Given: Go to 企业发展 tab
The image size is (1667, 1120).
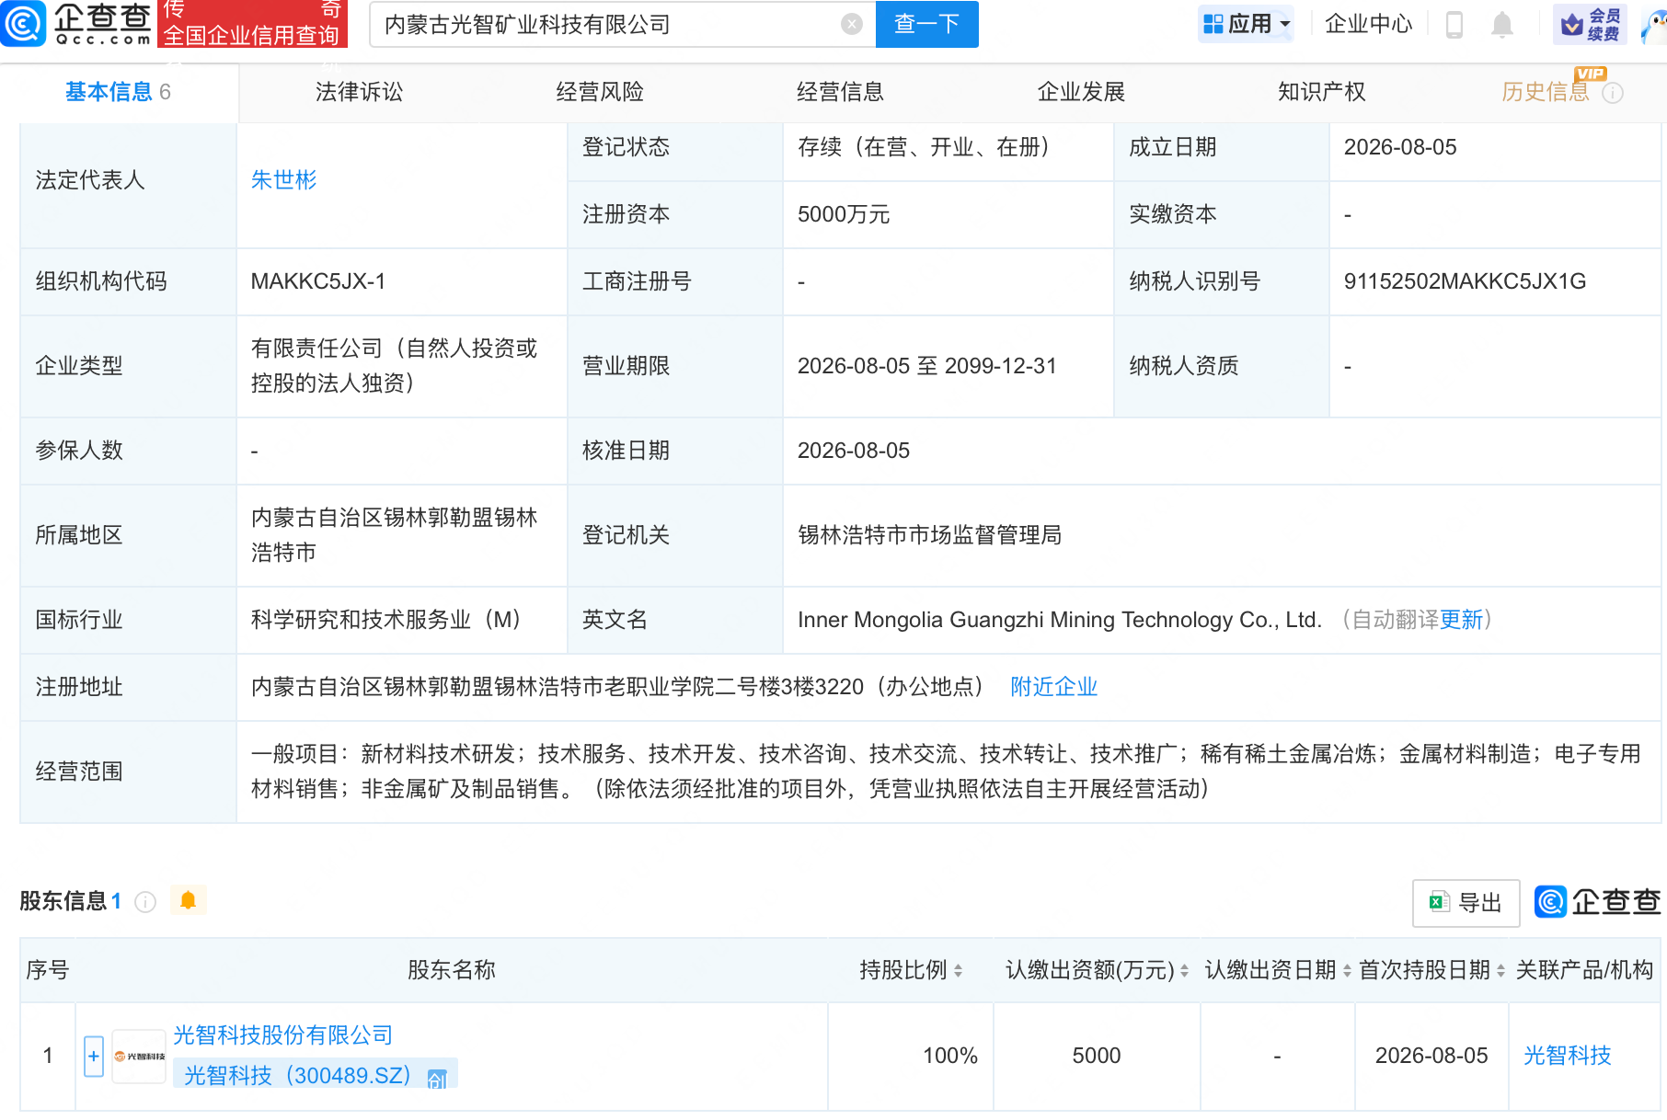Looking at the screenshot, I should coord(1081,92).
